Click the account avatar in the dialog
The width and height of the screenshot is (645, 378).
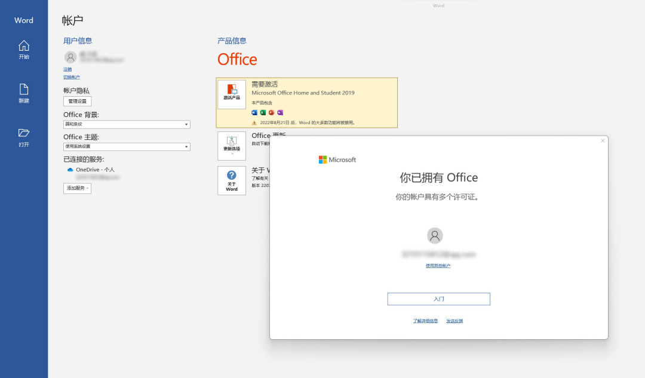point(435,236)
